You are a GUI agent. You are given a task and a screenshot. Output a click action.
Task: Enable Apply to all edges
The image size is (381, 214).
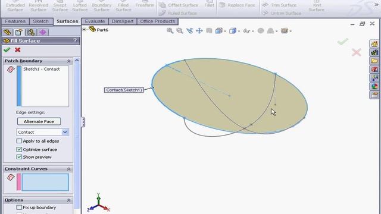(19, 141)
